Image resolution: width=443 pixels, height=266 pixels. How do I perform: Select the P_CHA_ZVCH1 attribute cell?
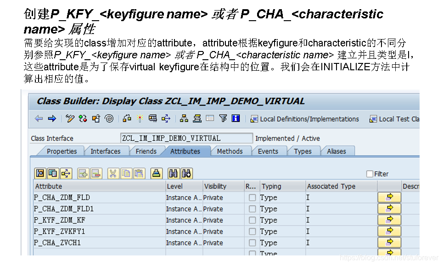[100, 243]
